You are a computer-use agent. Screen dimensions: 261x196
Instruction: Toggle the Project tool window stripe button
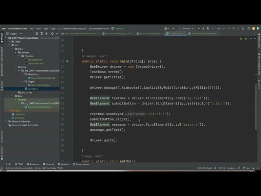(2, 38)
